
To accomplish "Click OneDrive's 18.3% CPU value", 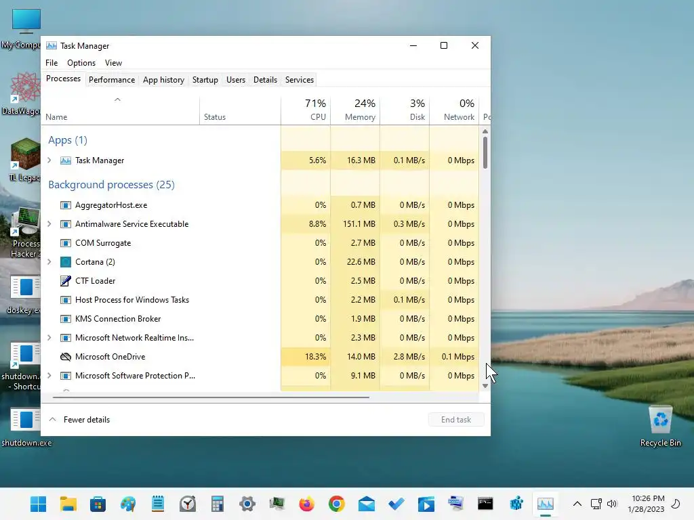I will click(315, 356).
